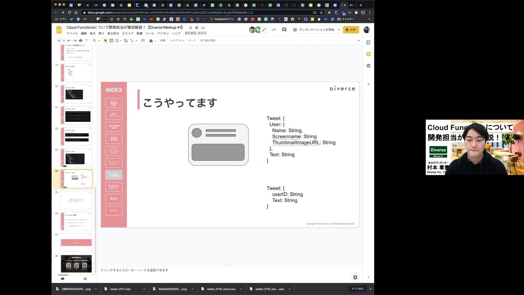524x295 pixels.
Task: Open the Slides home logo icon
Action: pyautogui.click(x=59, y=30)
